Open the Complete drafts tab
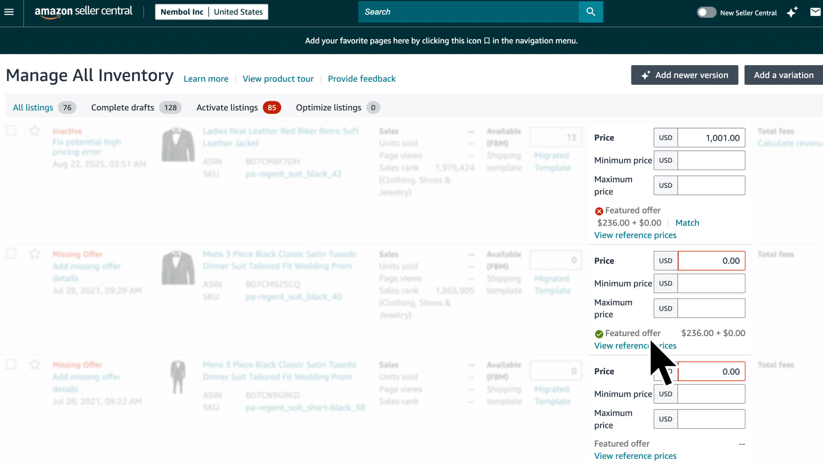The width and height of the screenshot is (823, 463). [x=136, y=108]
